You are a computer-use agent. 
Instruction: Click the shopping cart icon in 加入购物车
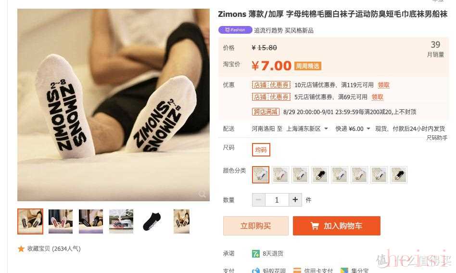click(x=315, y=225)
